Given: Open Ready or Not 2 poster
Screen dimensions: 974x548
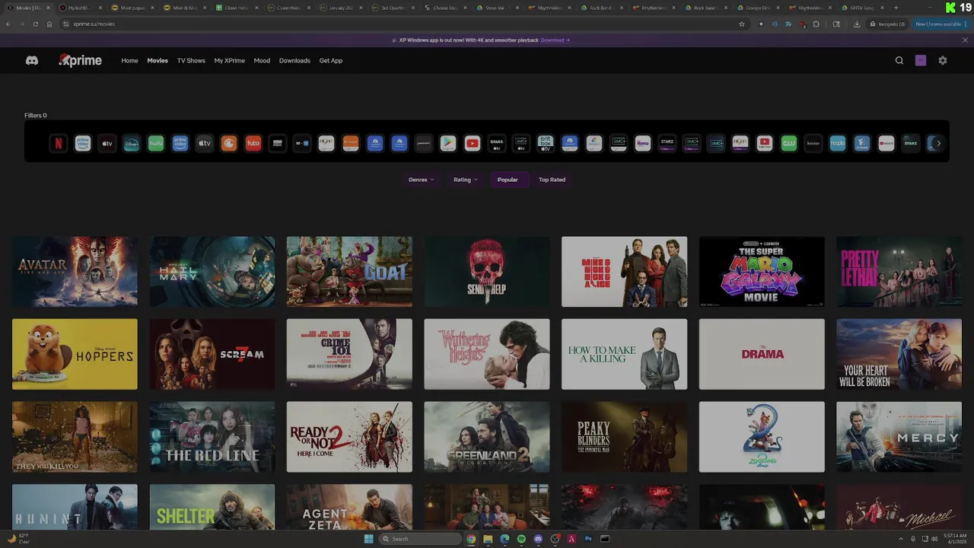Looking at the screenshot, I should 349,437.
